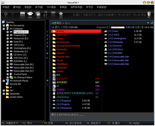Click the F3 복사 function button

point(27,123)
